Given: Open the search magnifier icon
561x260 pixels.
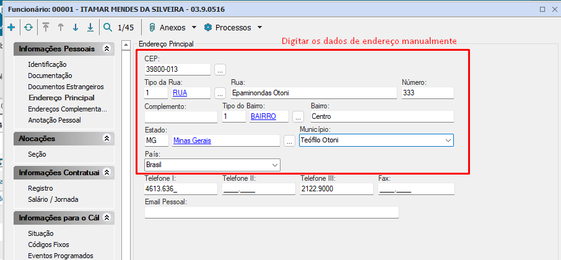Looking at the screenshot, I should pos(107,27).
